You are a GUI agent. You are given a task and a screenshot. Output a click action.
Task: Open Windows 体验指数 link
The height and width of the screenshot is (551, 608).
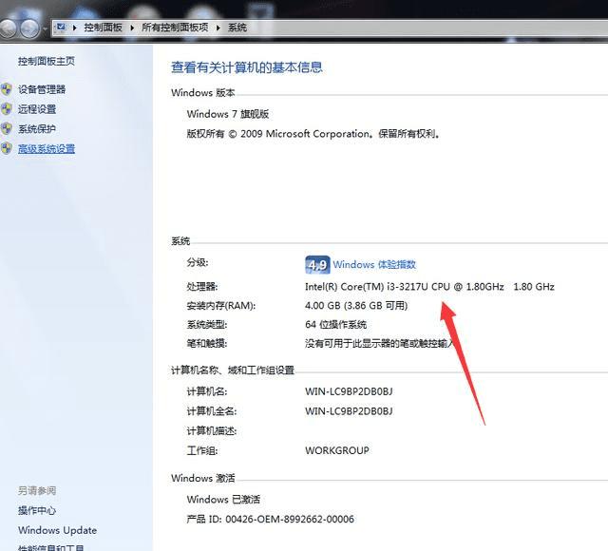click(x=374, y=264)
